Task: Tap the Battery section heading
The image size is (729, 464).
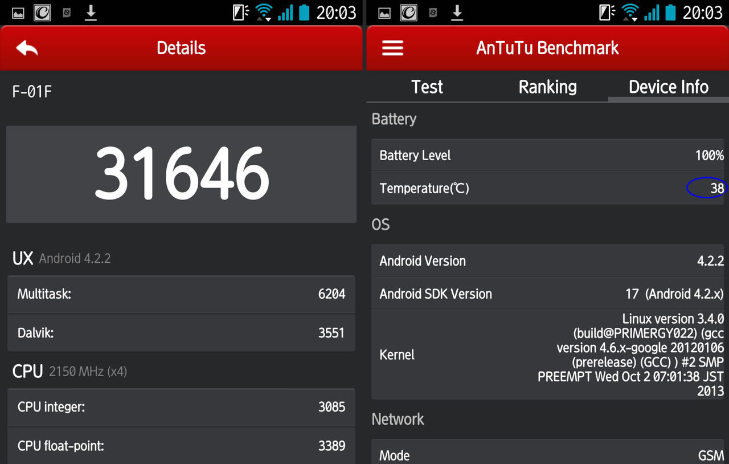Action: click(x=394, y=119)
